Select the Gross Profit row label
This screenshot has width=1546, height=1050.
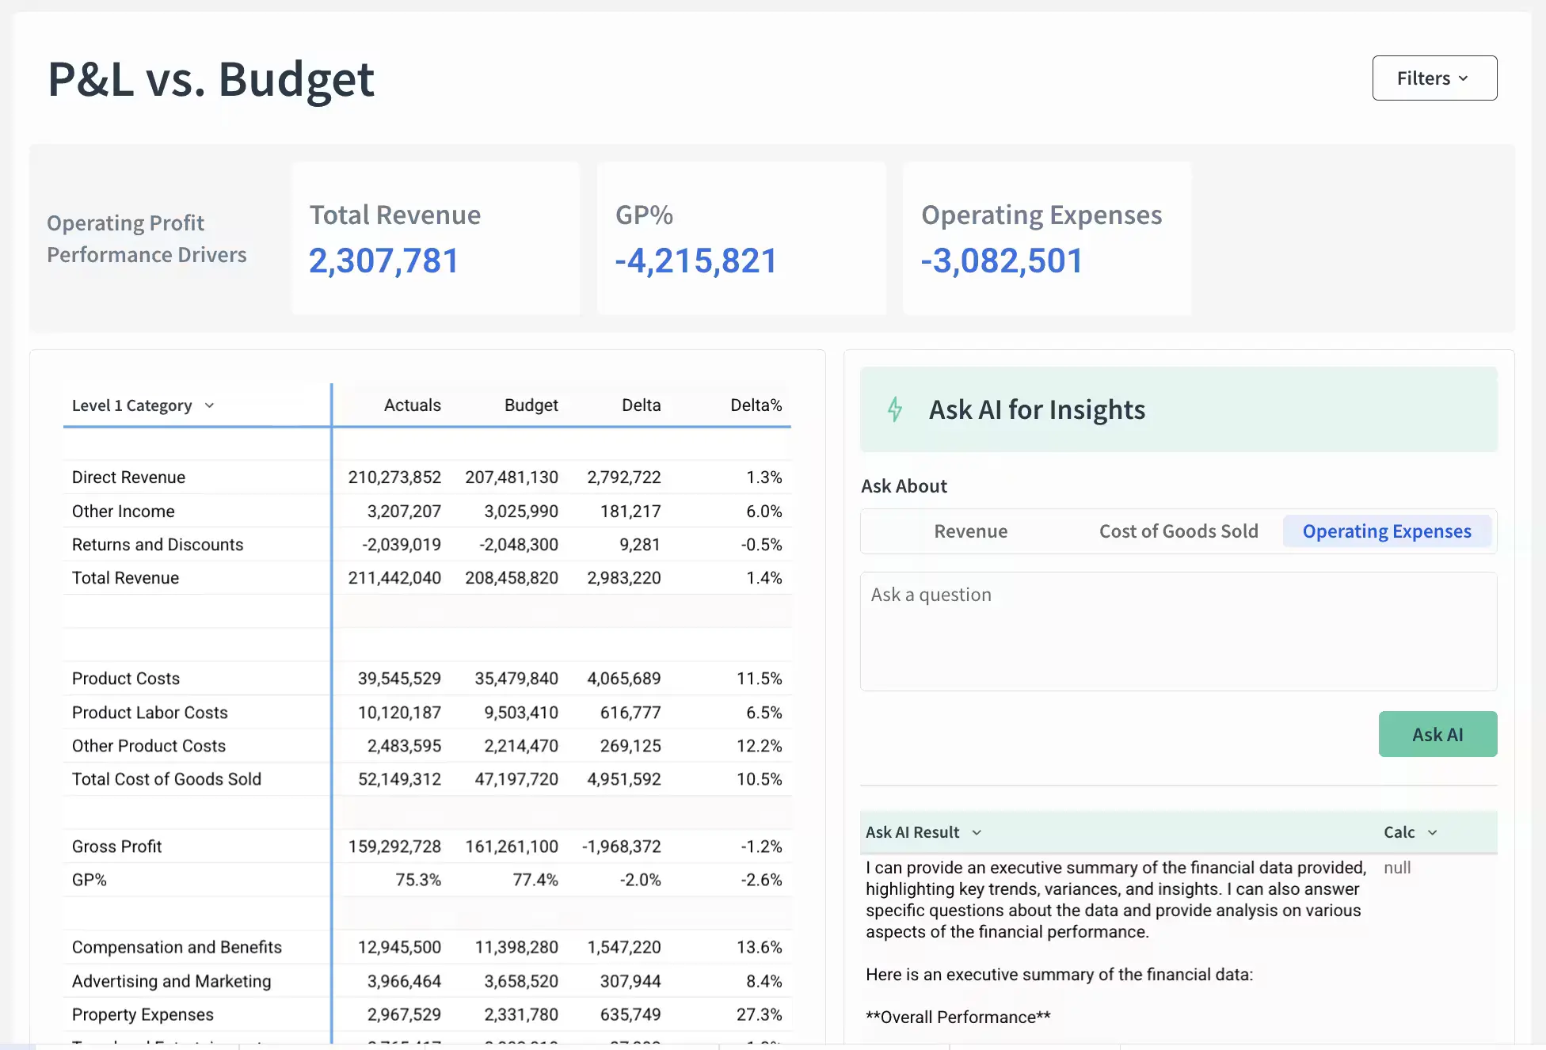(x=116, y=846)
